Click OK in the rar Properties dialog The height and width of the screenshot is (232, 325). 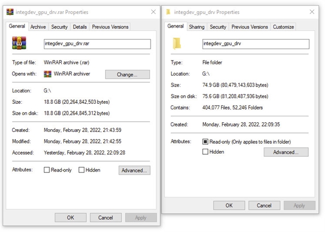pyautogui.click(x=70, y=217)
